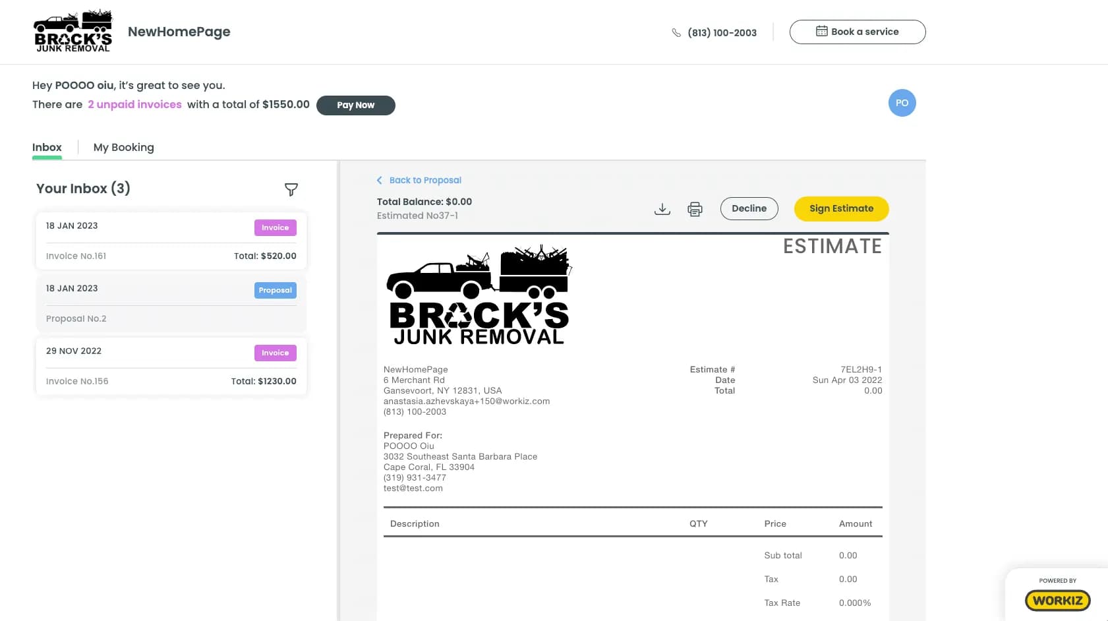The height and width of the screenshot is (621, 1108).
Task: Click the Sub total label
Action: pyautogui.click(x=783, y=555)
